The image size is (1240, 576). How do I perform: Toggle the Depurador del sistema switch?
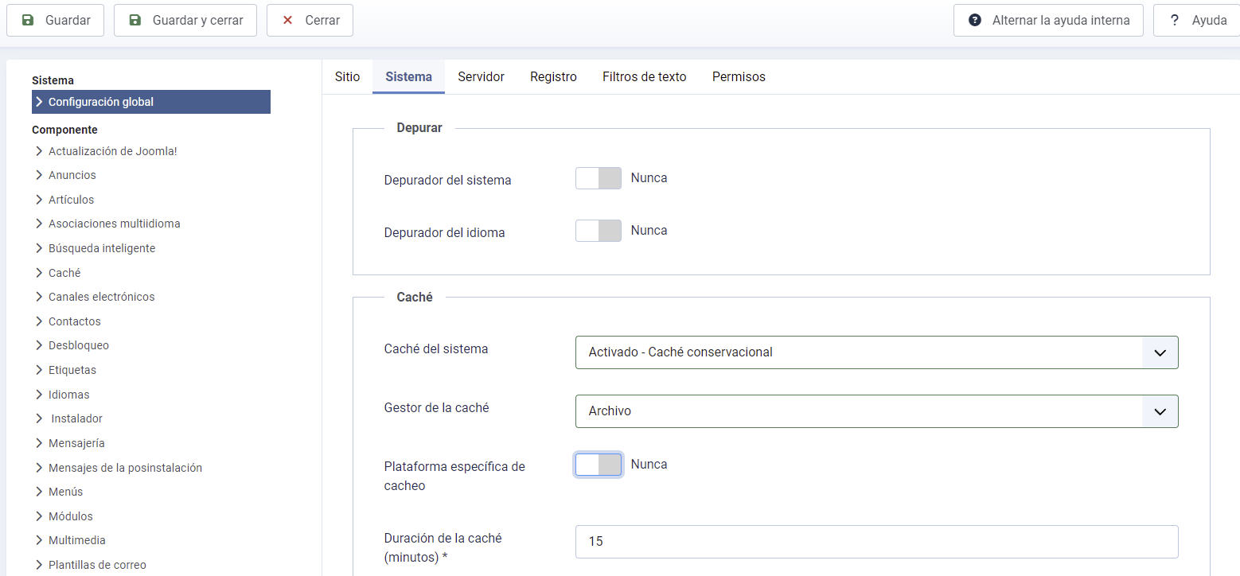coord(599,178)
